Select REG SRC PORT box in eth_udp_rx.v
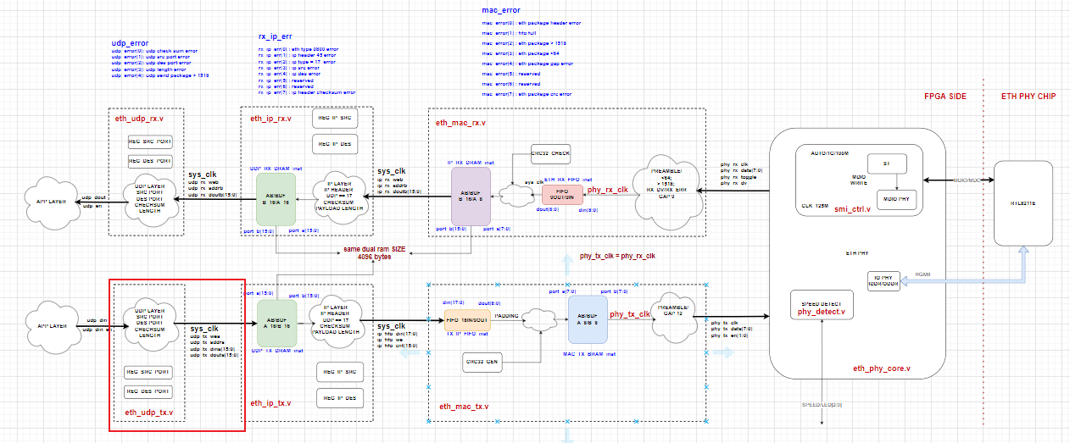1070x443 pixels. coord(149,141)
